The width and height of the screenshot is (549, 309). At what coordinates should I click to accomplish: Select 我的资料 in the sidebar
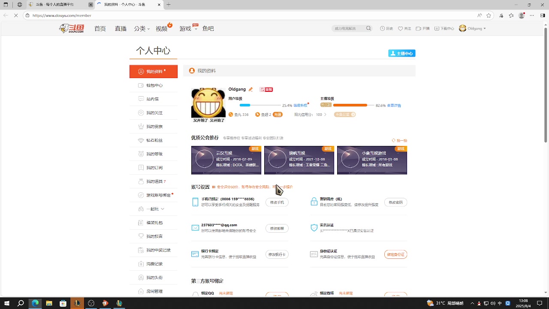coord(154,72)
